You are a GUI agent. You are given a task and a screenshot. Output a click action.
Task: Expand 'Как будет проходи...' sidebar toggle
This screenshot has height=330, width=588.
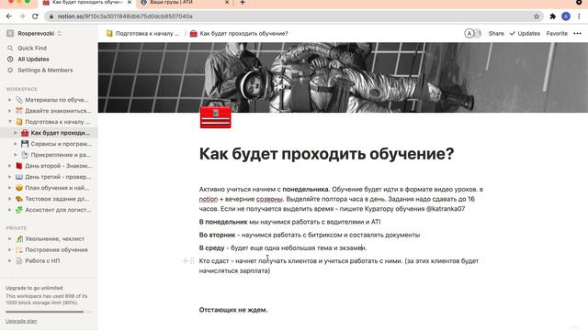[x=16, y=133]
